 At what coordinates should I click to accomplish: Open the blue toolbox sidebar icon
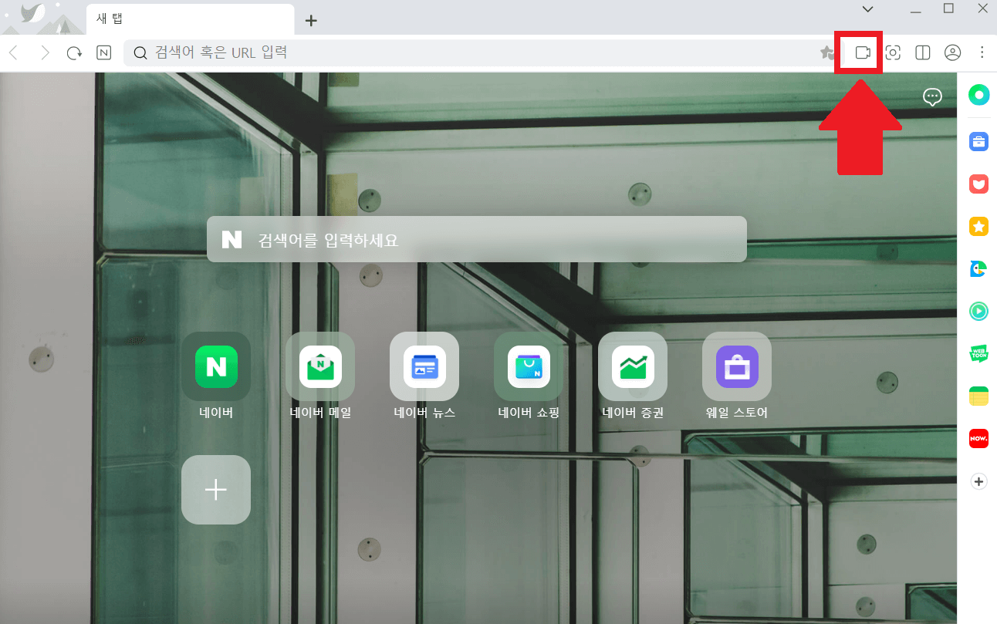pyautogui.click(x=978, y=141)
